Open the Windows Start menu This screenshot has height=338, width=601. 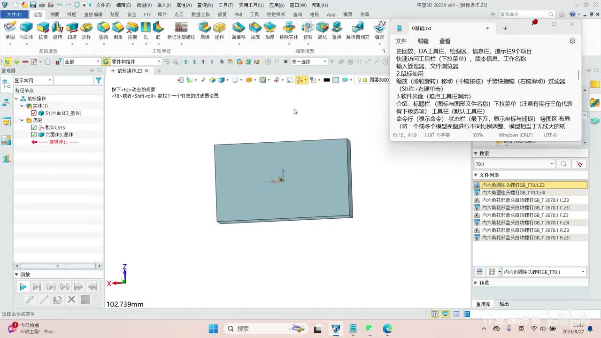click(x=213, y=329)
